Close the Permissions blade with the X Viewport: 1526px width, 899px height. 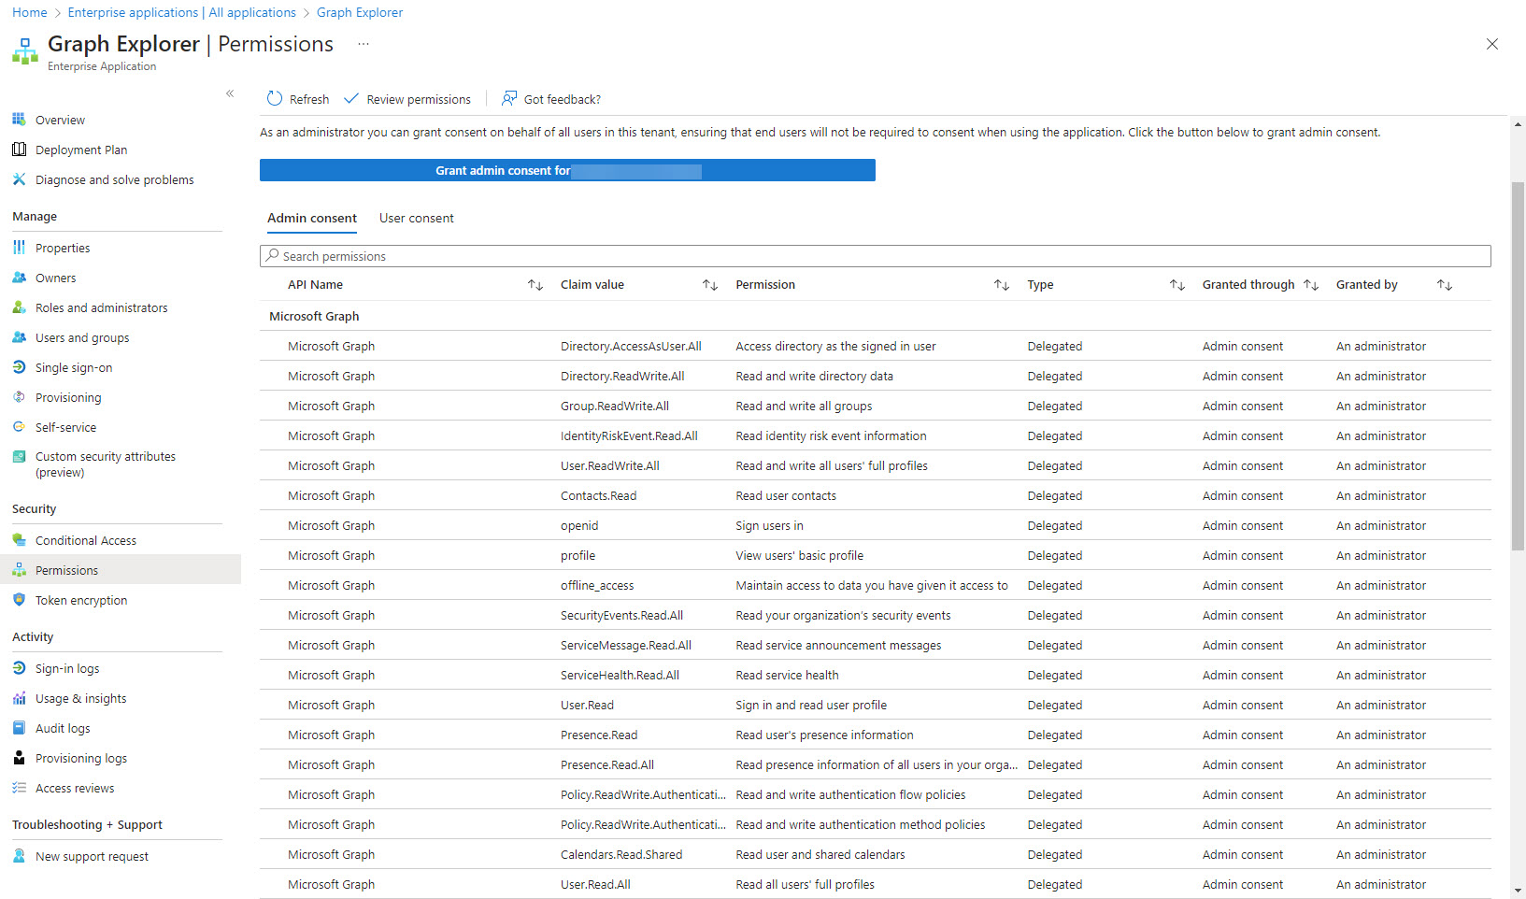coord(1492,44)
